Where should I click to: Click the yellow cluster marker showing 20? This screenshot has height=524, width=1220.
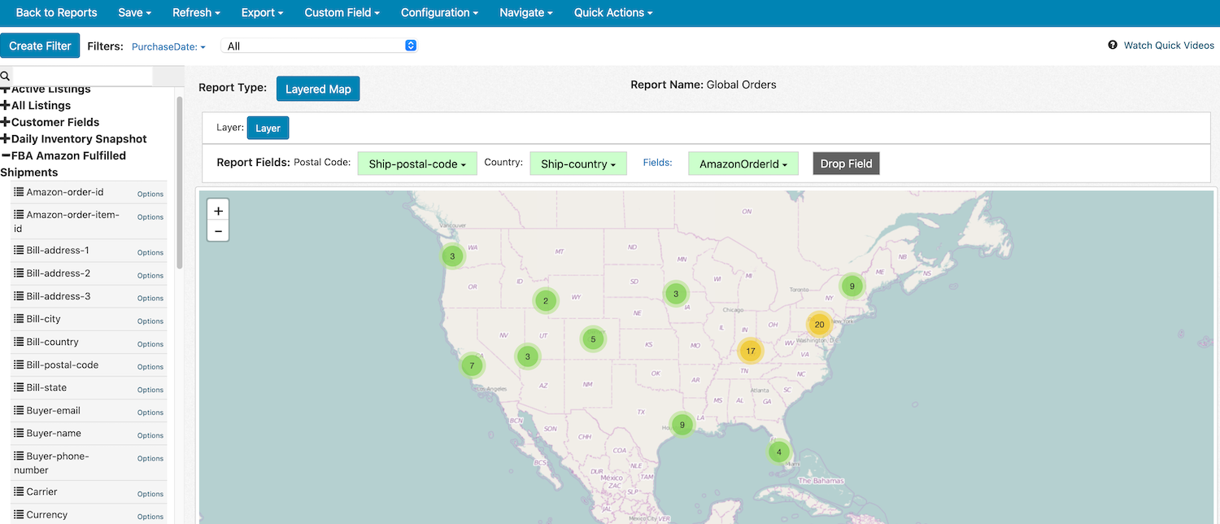coord(819,325)
